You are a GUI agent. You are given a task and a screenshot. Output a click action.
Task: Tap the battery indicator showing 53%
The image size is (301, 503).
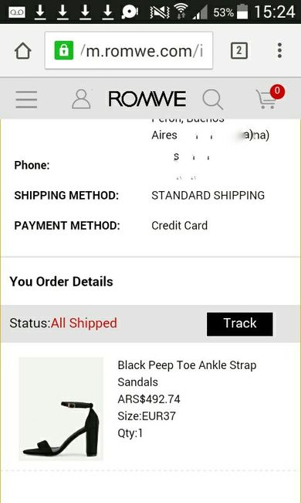pos(243,12)
